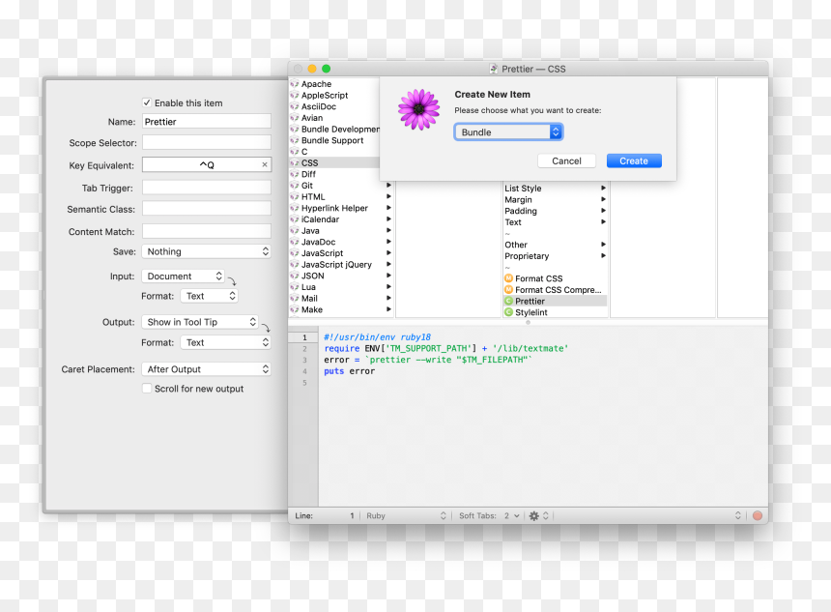Select the Margin menu entry

click(518, 200)
